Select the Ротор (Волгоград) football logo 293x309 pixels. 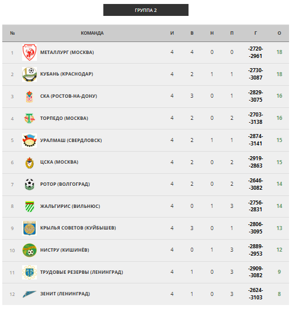click(x=30, y=184)
